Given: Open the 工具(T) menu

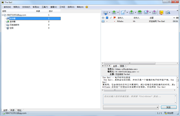Looking at the screenshot, I should 45,7.
